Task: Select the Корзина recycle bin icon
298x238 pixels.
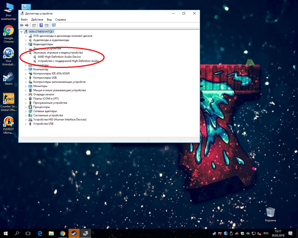Action: 270,215
